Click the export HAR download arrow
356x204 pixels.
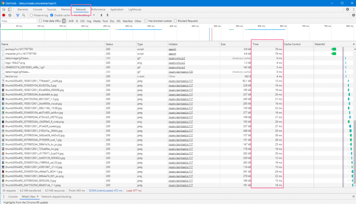[x=107, y=15]
